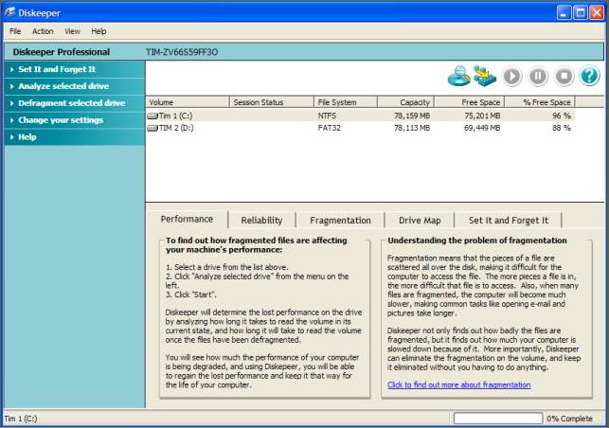Minimize the Diskeeper window

[564, 13]
